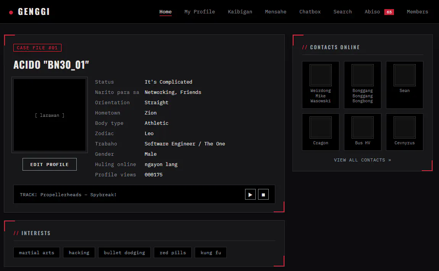Select the red pills interest tag
The image size is (439, 271).
[173, 253]
